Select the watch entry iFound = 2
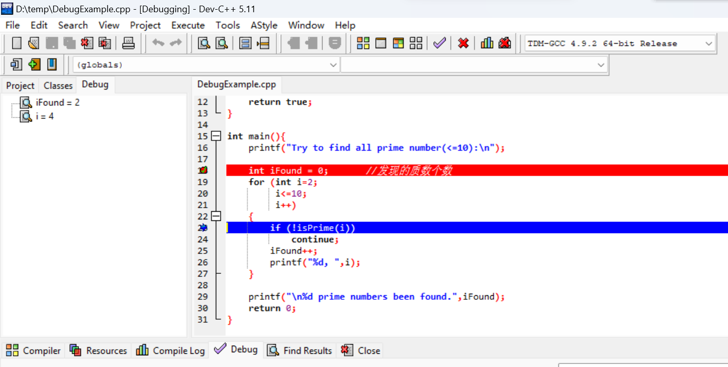Image resolution: width=728 pixels, height=367 pixels. (58, 102)
